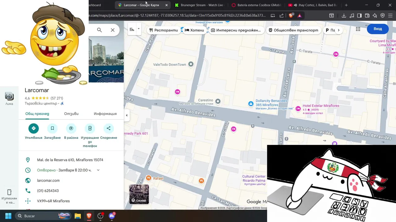Click phone number (01) 6254343

coord(48,191)
